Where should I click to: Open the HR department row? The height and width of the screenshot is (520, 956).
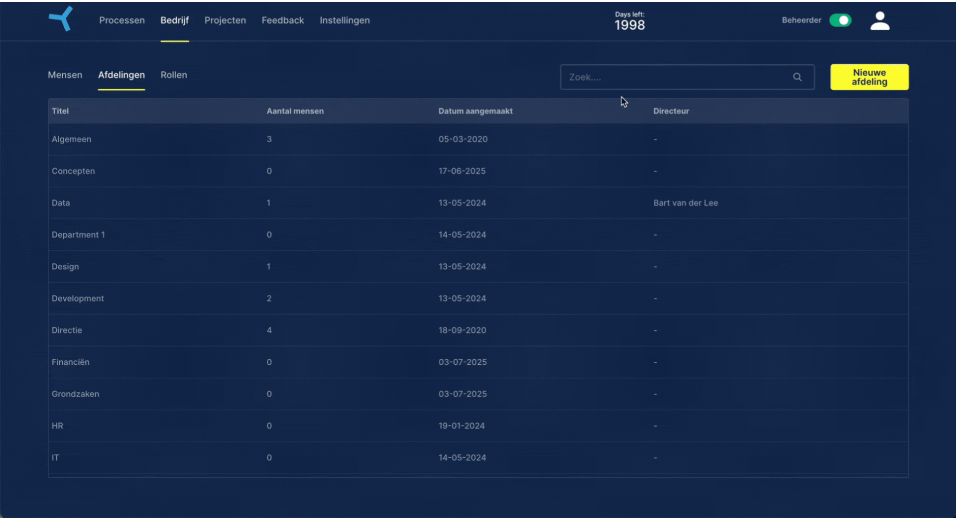tap(478, 426)
